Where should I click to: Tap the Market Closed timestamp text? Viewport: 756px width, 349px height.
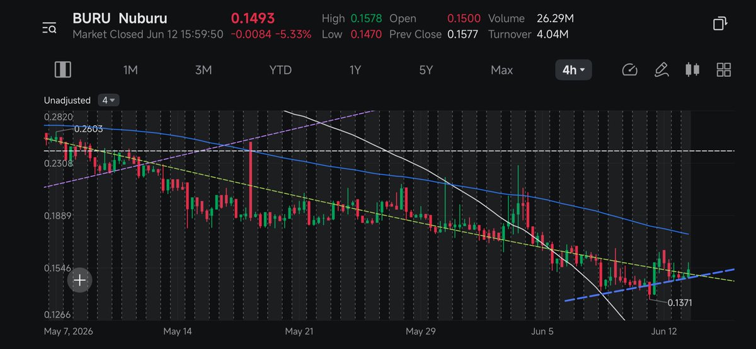(147, 34)
